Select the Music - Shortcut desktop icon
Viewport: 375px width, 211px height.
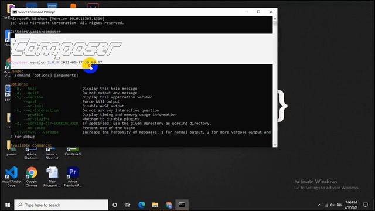52,154
